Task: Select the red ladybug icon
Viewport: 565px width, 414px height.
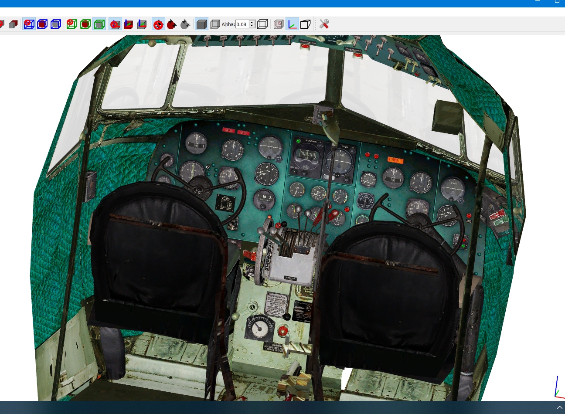Action: 172,24
